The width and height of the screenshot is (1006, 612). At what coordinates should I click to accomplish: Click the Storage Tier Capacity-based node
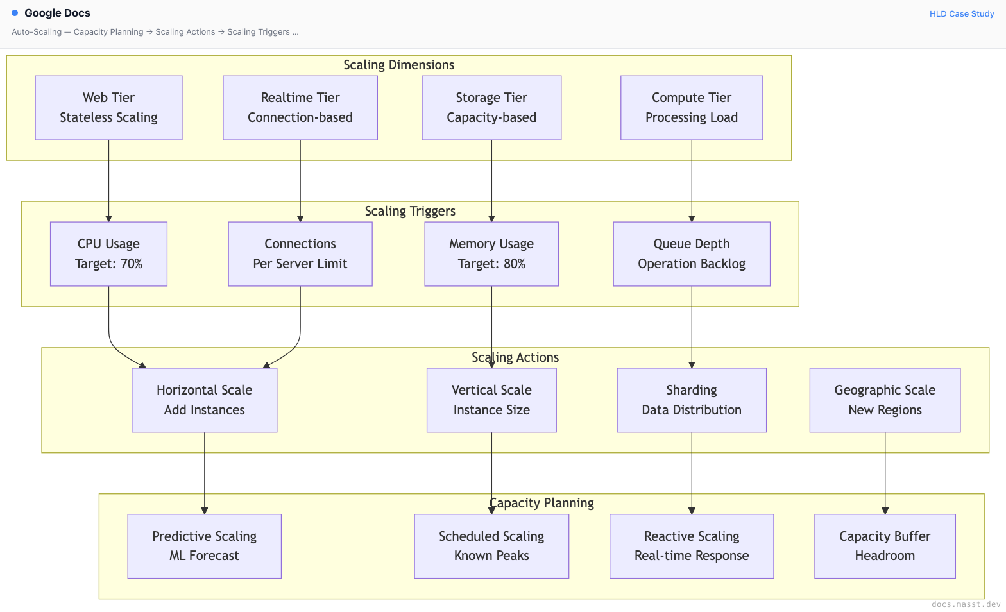[x=491, y=108]
